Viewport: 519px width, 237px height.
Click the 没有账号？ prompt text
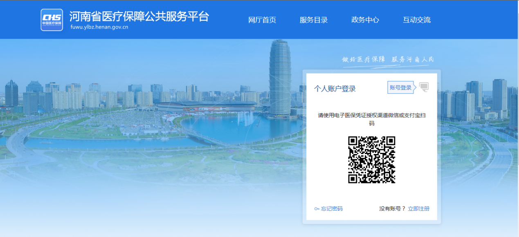[x=392, y=209]
